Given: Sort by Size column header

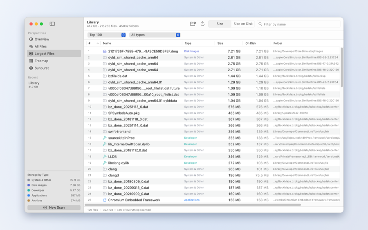Looking at the screenshot, I should 220,43.
